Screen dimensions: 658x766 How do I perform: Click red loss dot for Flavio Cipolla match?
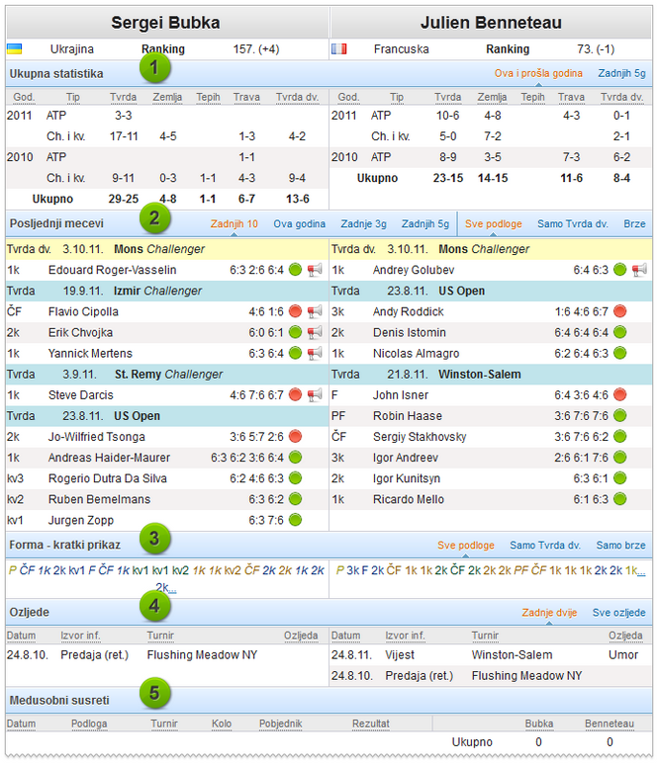(295, 311)
